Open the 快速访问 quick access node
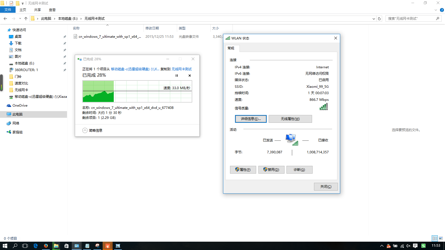This screenshot has width=445, height=250. click(x=19, y=30)
